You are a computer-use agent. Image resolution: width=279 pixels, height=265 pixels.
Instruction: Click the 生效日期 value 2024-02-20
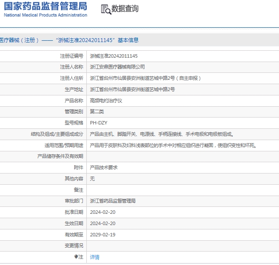click(103, 223)
